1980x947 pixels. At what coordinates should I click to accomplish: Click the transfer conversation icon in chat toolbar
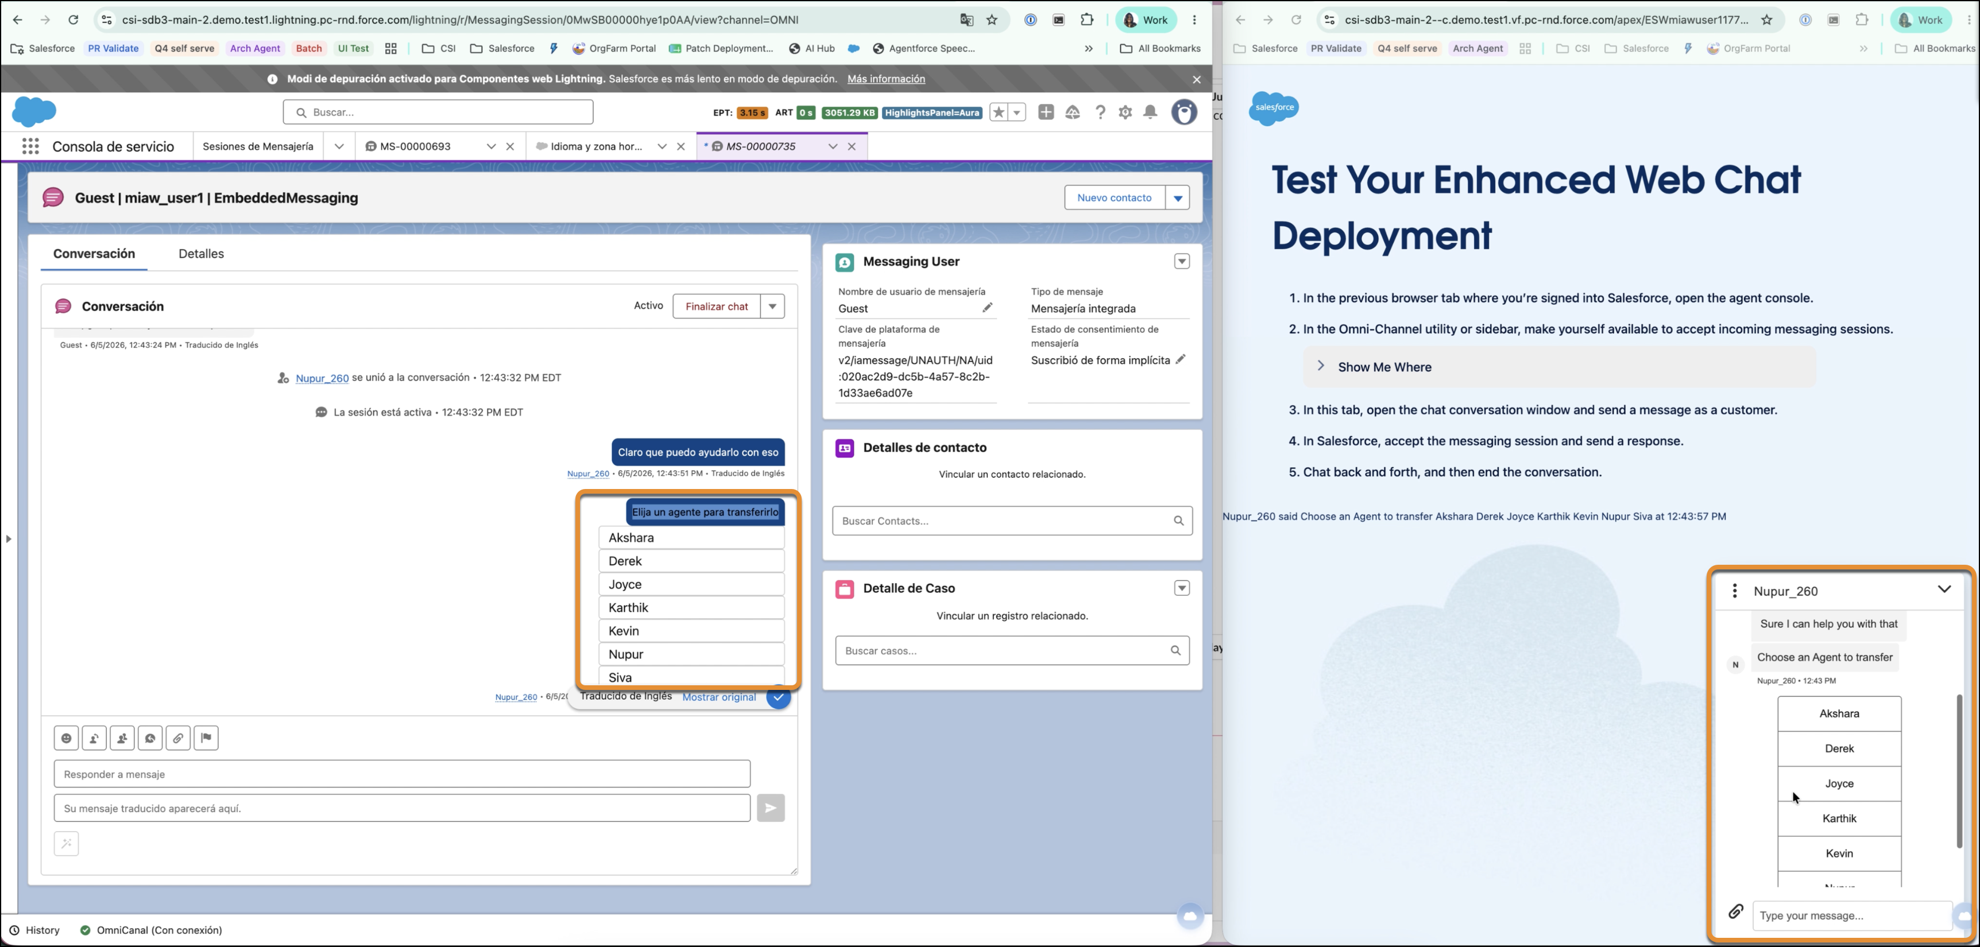coord(94,738)
